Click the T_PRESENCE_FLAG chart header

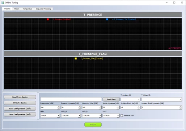(x=93, y=54)
